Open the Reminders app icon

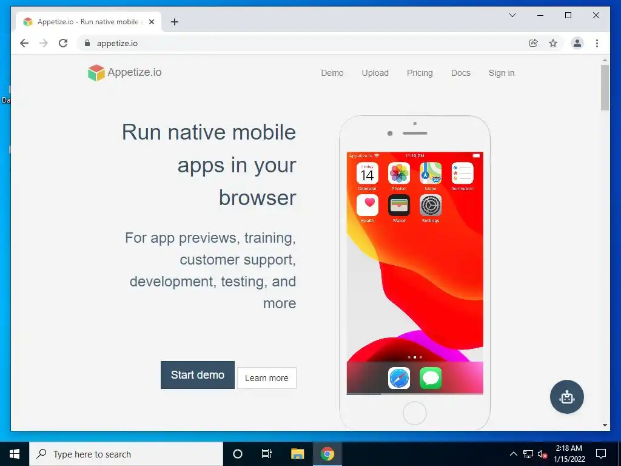pos(462,173)
